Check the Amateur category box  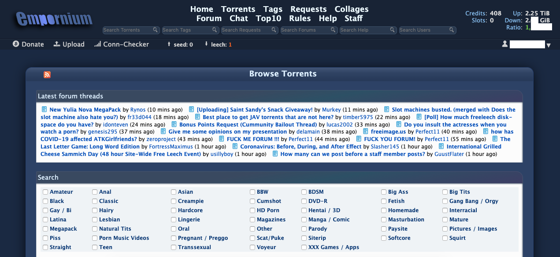(45, 192)
